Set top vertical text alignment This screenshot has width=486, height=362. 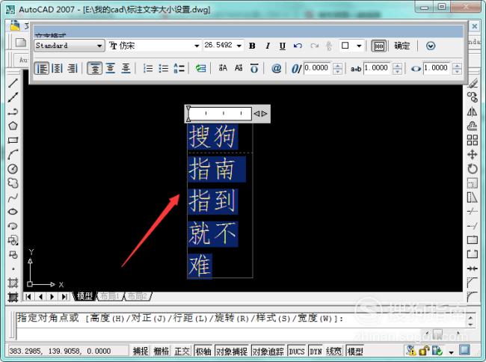[94, 68]
